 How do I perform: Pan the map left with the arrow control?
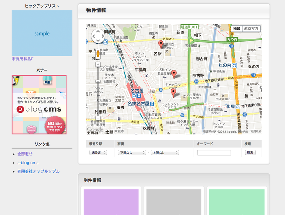pyautogui.click(x=94, y=36)
